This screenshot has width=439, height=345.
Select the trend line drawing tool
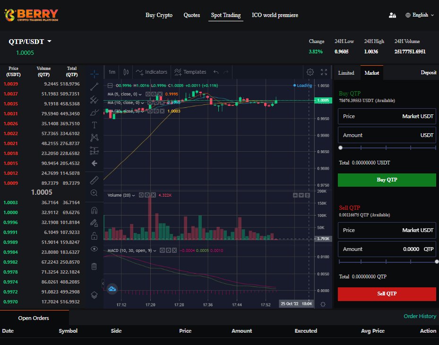(95, 86)
